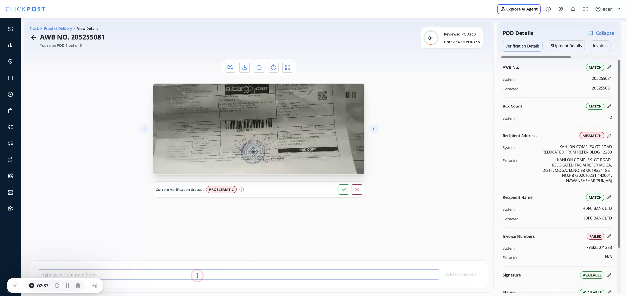Collapse the POD Details panel

(602, 33)
